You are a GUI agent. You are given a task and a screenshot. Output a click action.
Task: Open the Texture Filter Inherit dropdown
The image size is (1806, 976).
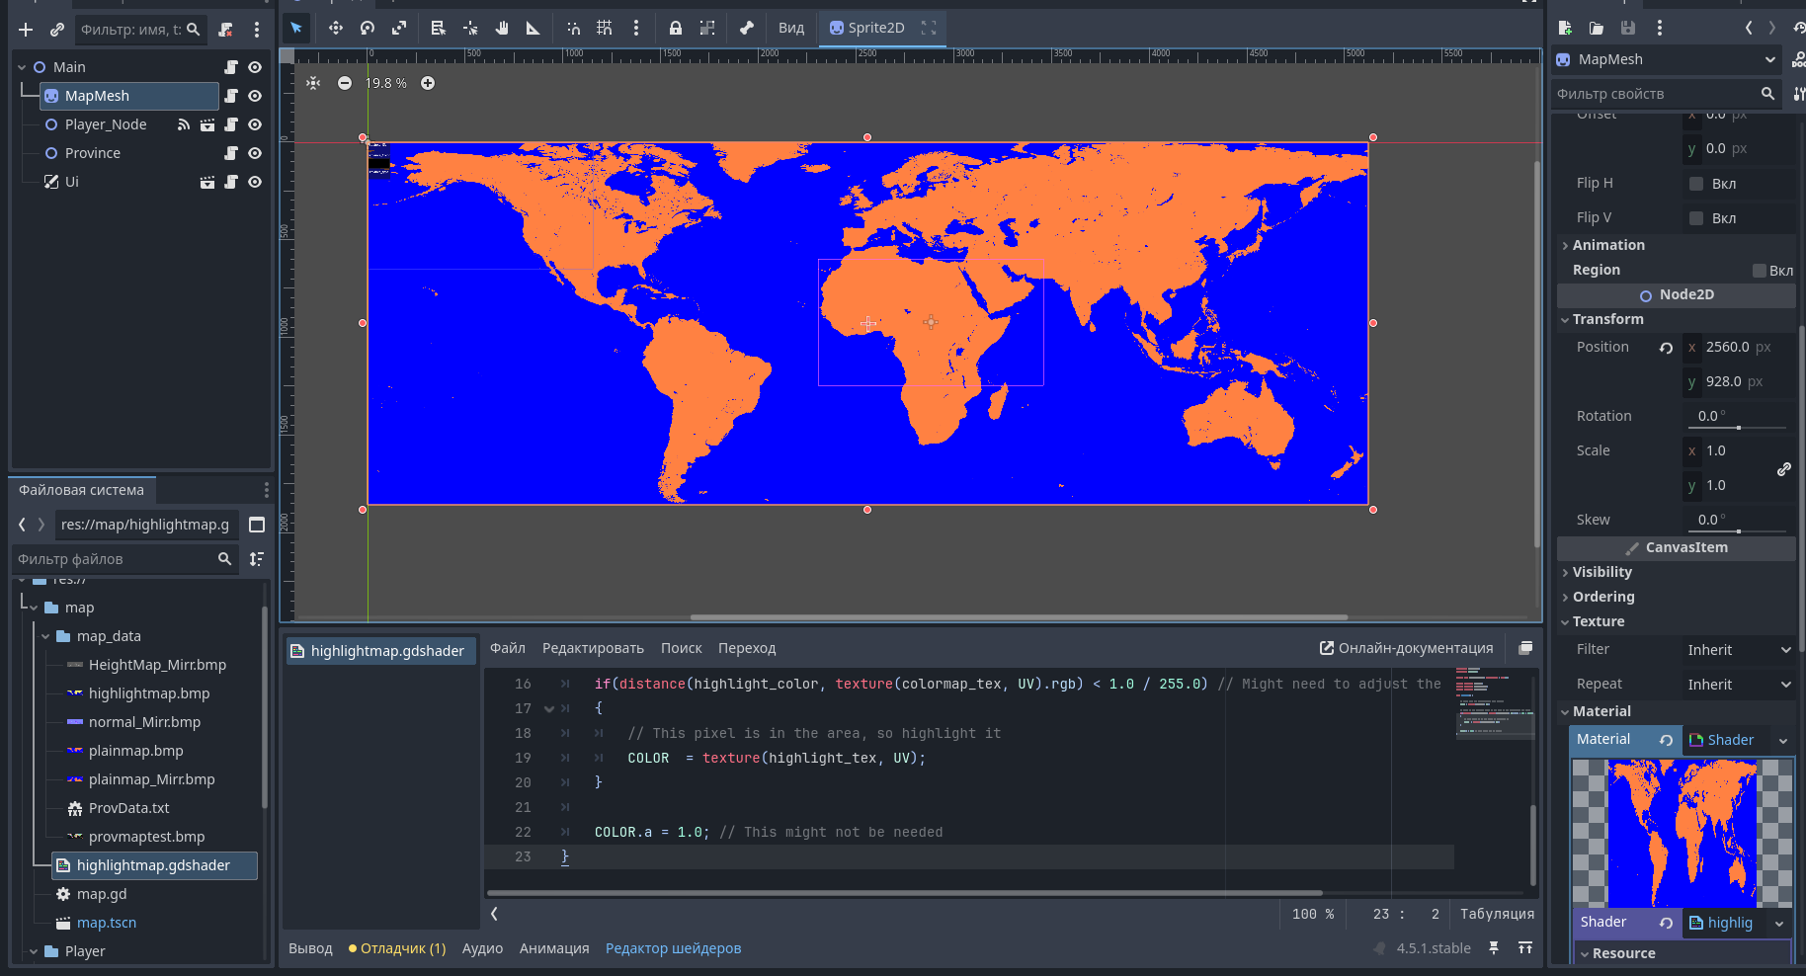[1738, 650]
